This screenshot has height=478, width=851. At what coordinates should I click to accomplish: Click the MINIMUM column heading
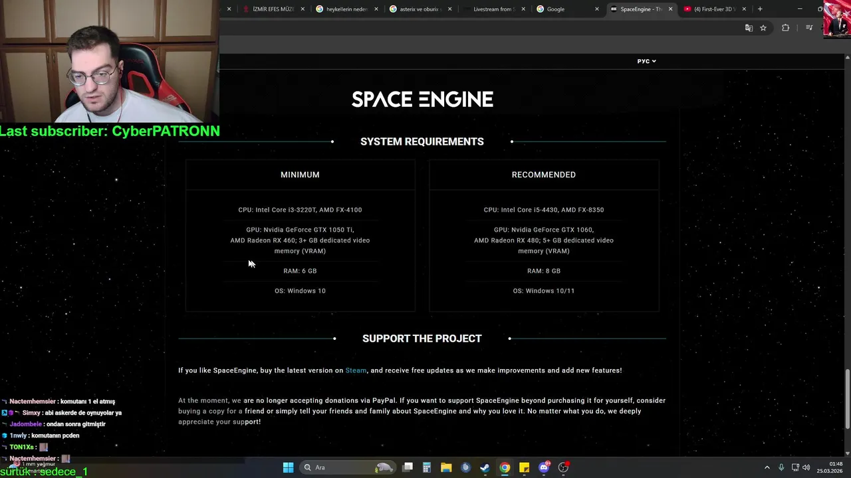(x=300, y=175)
